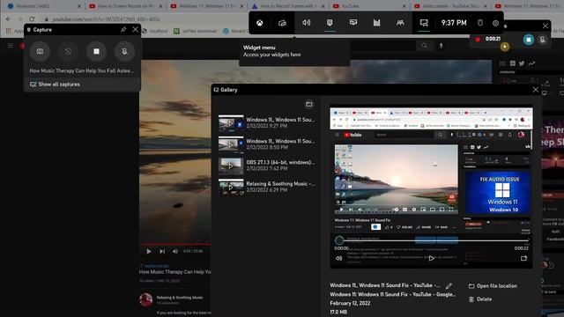Select the Relaxing & Soothing Music capture
The height and width of the screenshot is (317, 564).
tap(267, 187)
